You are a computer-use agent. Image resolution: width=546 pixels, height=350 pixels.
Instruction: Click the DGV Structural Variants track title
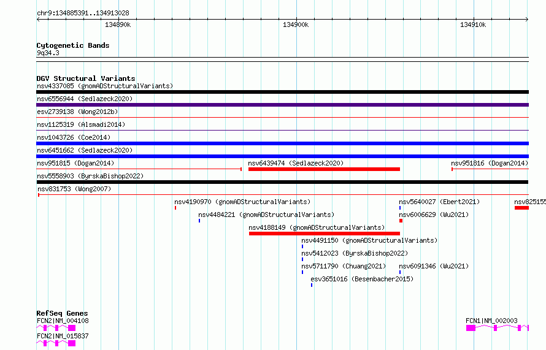click(x=86, y=78)
